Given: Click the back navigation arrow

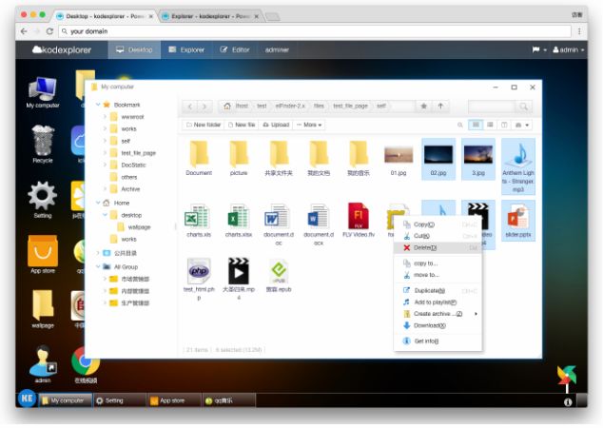Looking at the screenshot, I should (x=190, y=107).
